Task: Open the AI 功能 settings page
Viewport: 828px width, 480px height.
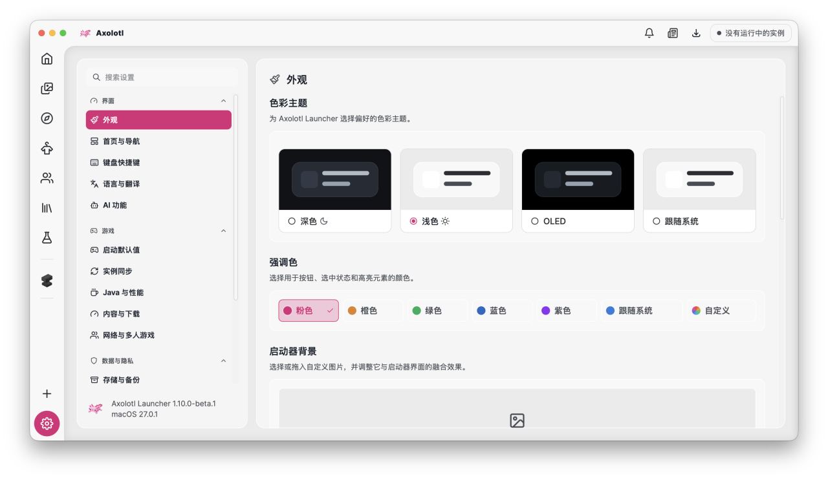Action: pyautogui.click(x=158, y=205)
